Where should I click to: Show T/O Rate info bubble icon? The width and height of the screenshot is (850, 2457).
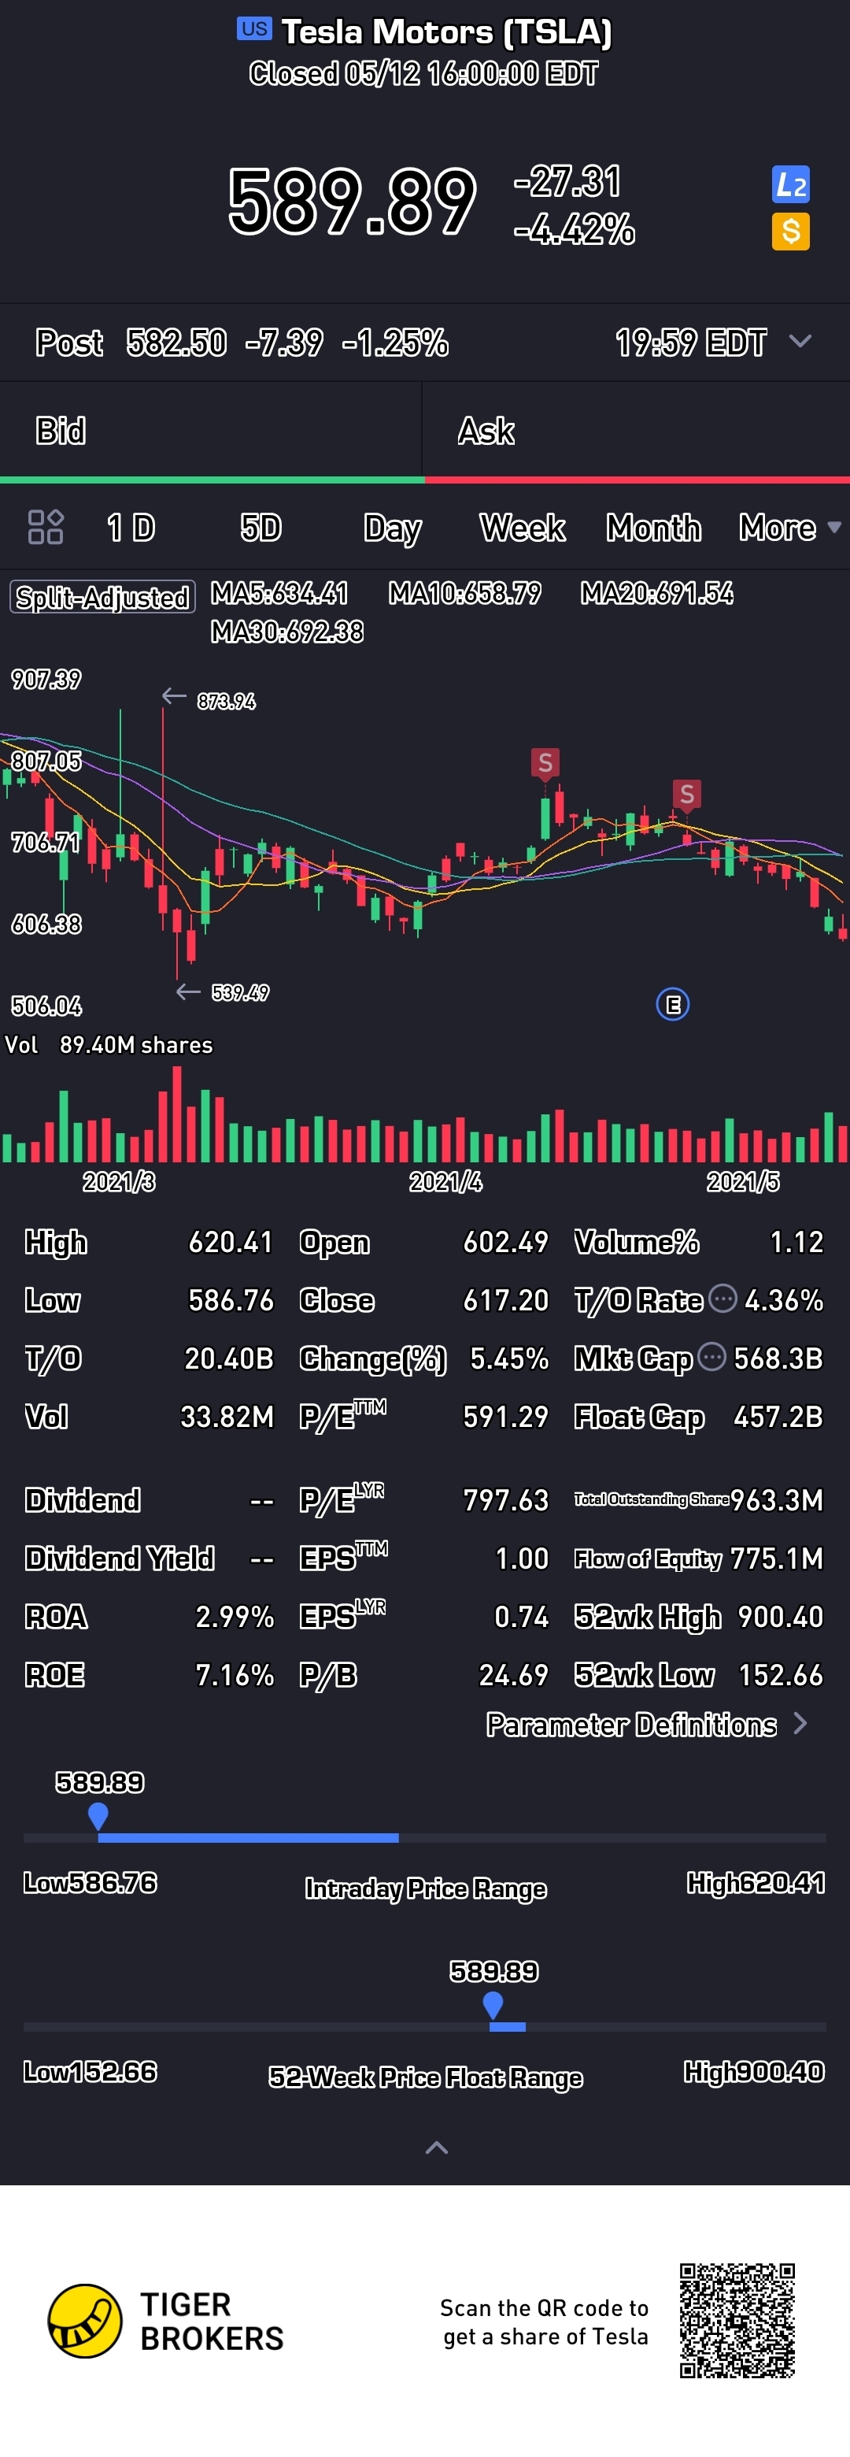click(x=723, y=1298)
